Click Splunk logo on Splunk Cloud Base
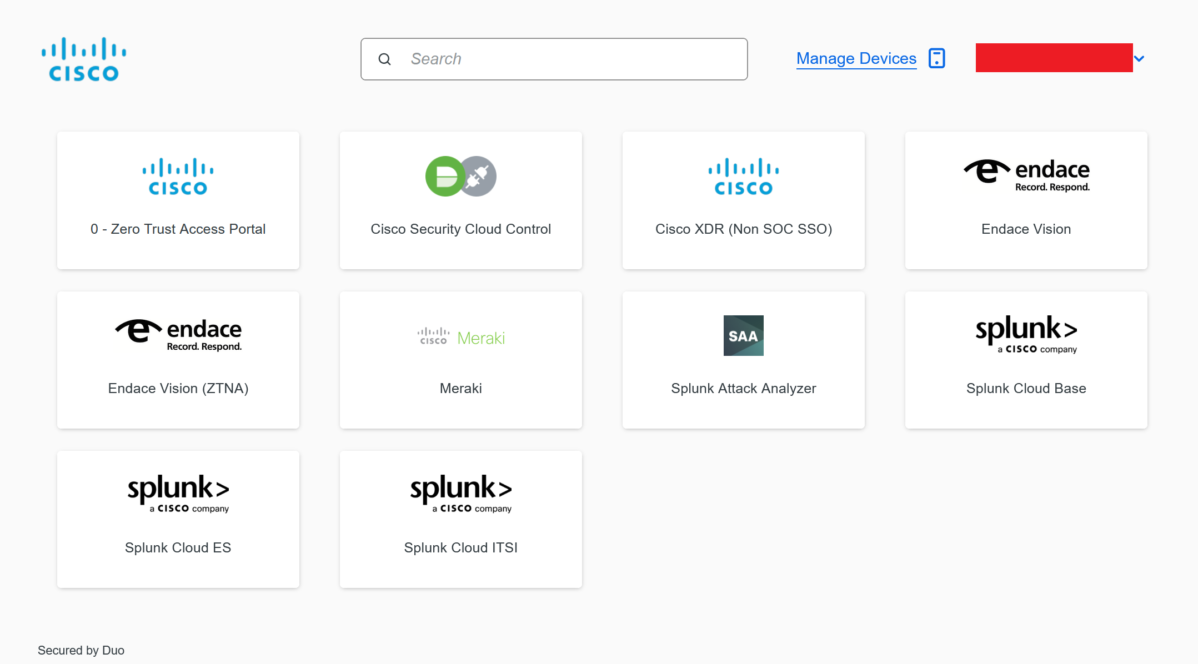The image size is (1198, 664). 1026,334
